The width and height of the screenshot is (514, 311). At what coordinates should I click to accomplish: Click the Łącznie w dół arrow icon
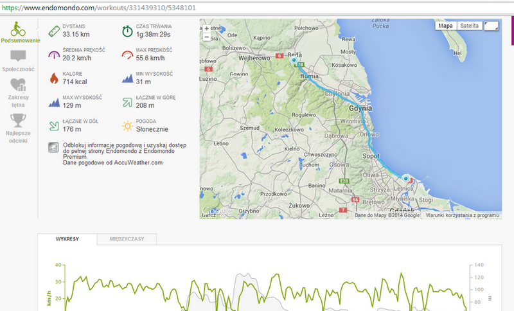point(54,126)
